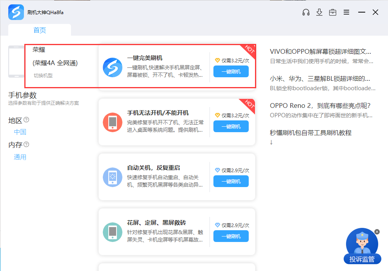The image size is (388, 271).
Task: Click help icon next to 内存
Action: tap(26, 144)
